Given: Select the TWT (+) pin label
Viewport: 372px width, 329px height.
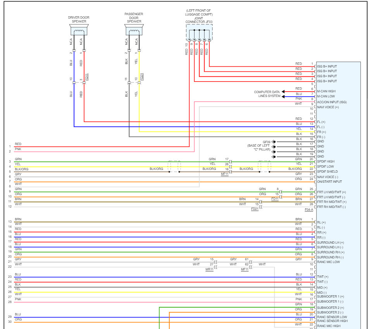Looking at the screenshot, I should 323,277.
